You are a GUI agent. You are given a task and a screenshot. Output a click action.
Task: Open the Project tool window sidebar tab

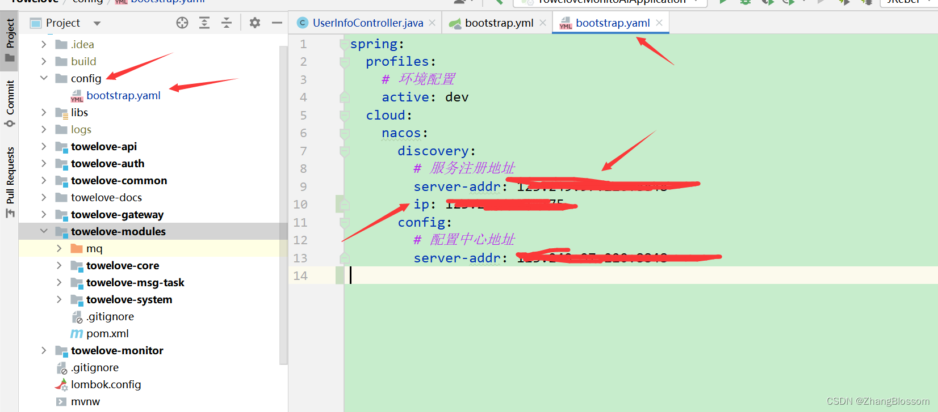click(x=10, y=40)
